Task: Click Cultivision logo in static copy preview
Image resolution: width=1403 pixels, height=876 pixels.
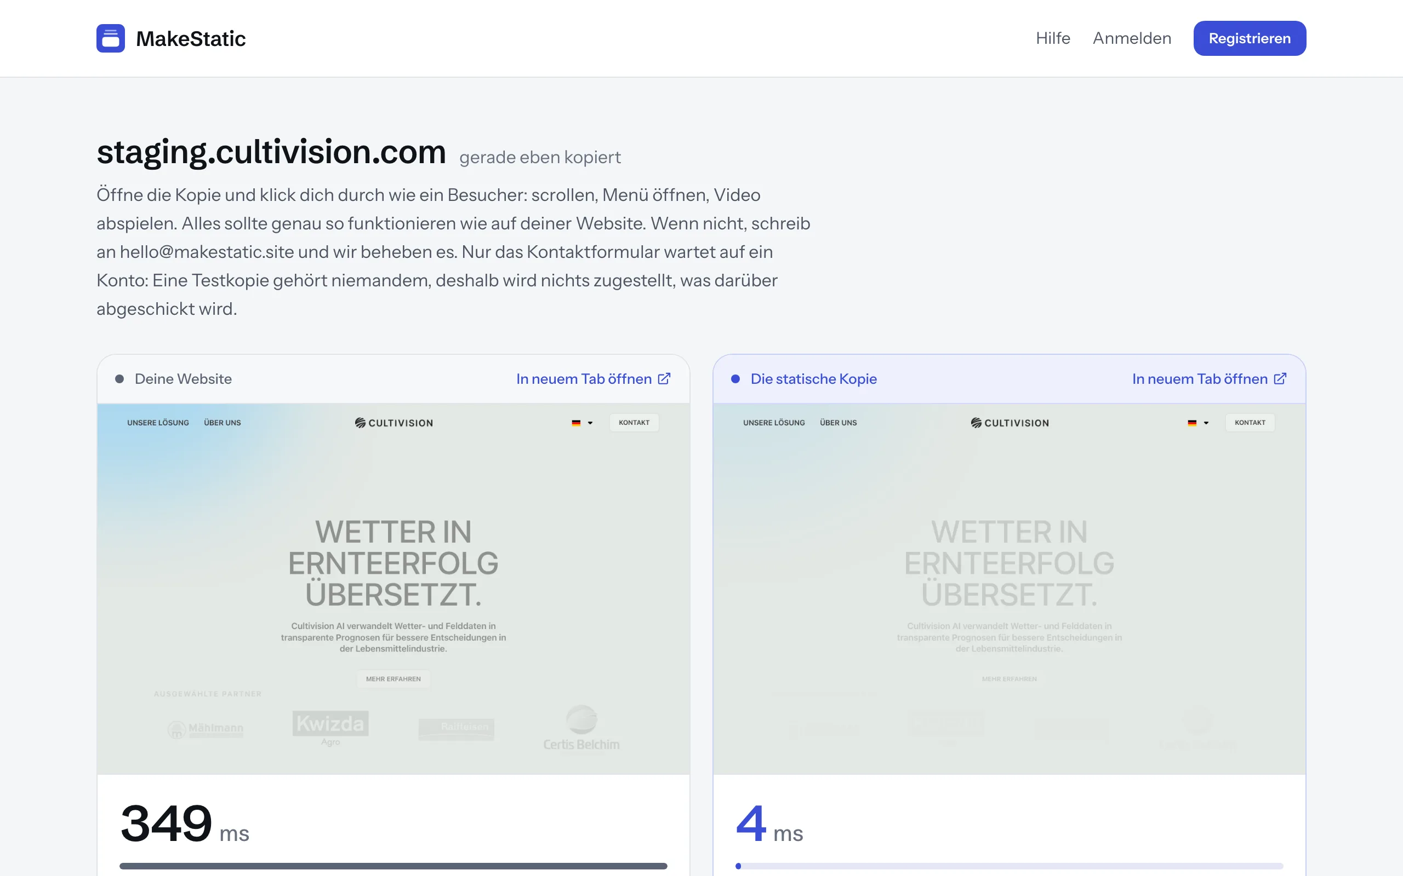Action: 1010,423
